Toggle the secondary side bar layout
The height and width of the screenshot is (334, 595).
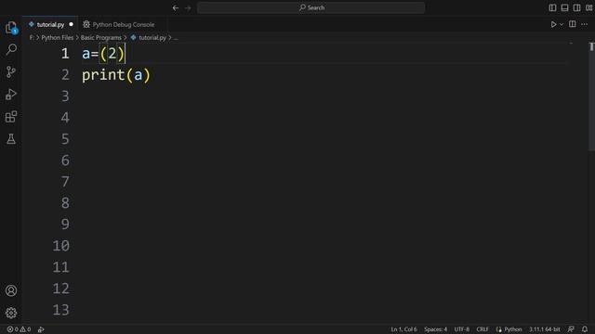click(576, 7)
